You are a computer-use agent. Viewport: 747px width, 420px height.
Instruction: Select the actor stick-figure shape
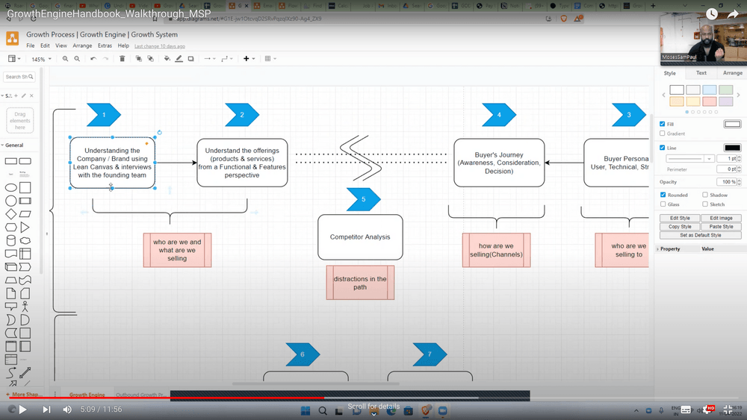pyautogui.click(x=25, y=306)
